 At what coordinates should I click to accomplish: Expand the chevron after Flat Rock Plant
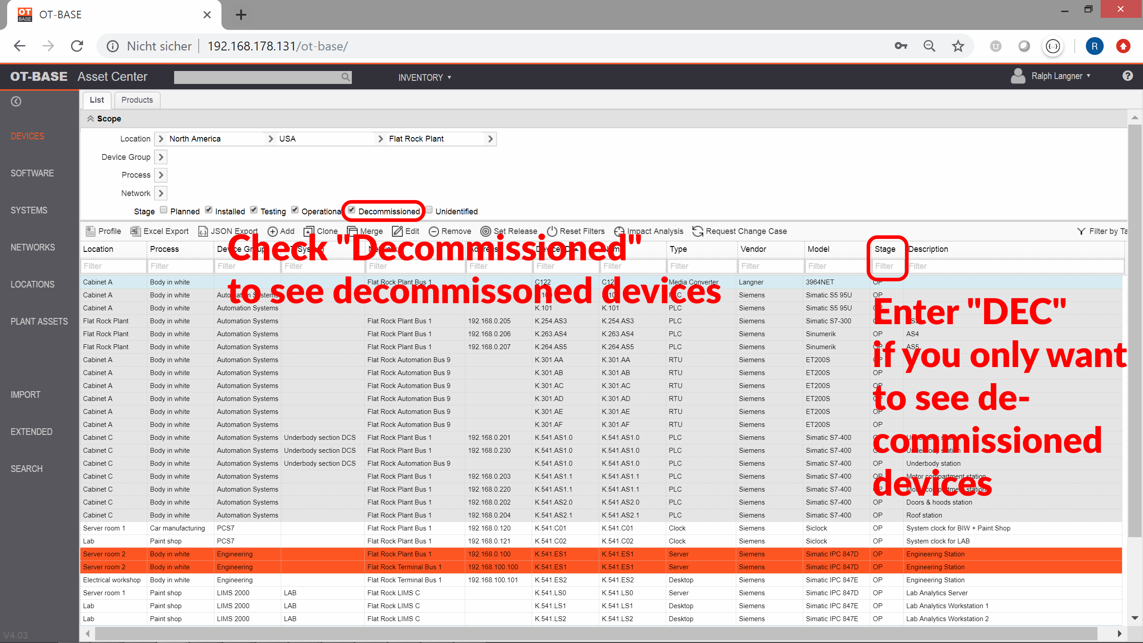(490, 139)
